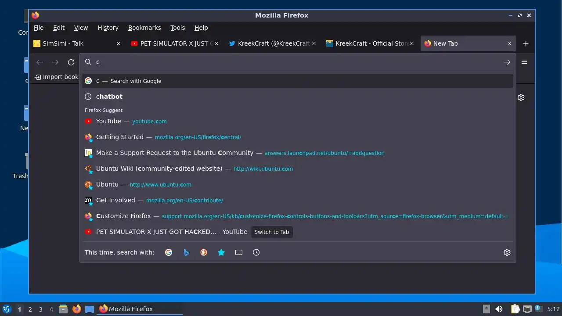Open the Bookmarks menu
Image resolution: width=562 pixels, height=316 pixels.
[144, 28]
